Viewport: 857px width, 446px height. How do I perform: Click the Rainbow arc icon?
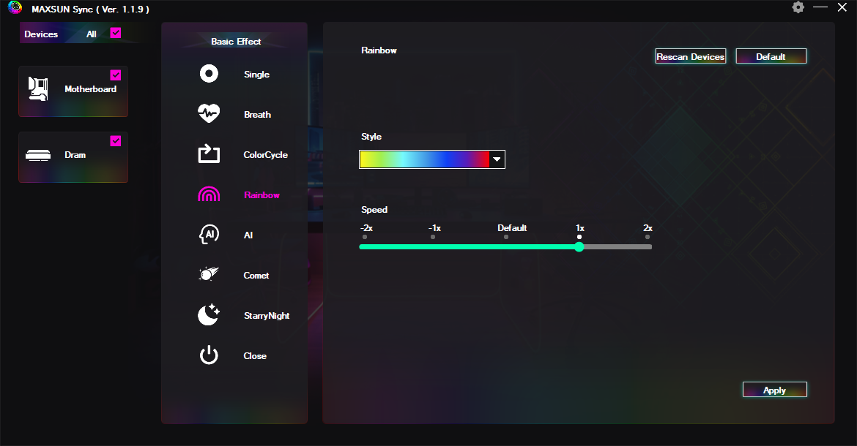point(209,194)
